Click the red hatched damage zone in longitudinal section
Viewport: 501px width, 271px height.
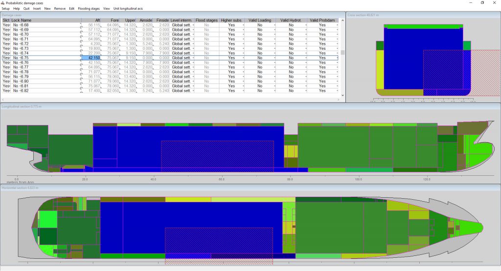pos(217,155)
